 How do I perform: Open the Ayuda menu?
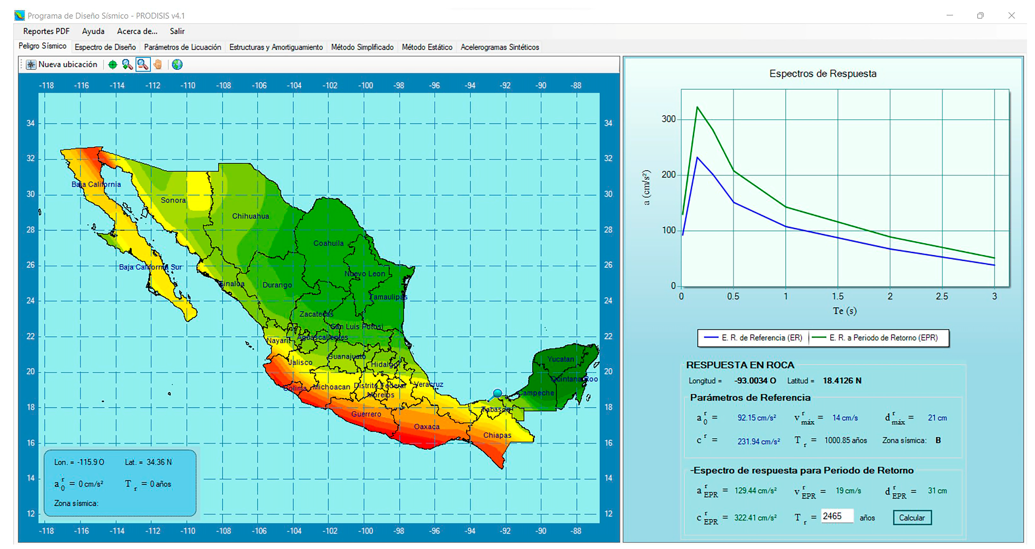coord(93,31)
